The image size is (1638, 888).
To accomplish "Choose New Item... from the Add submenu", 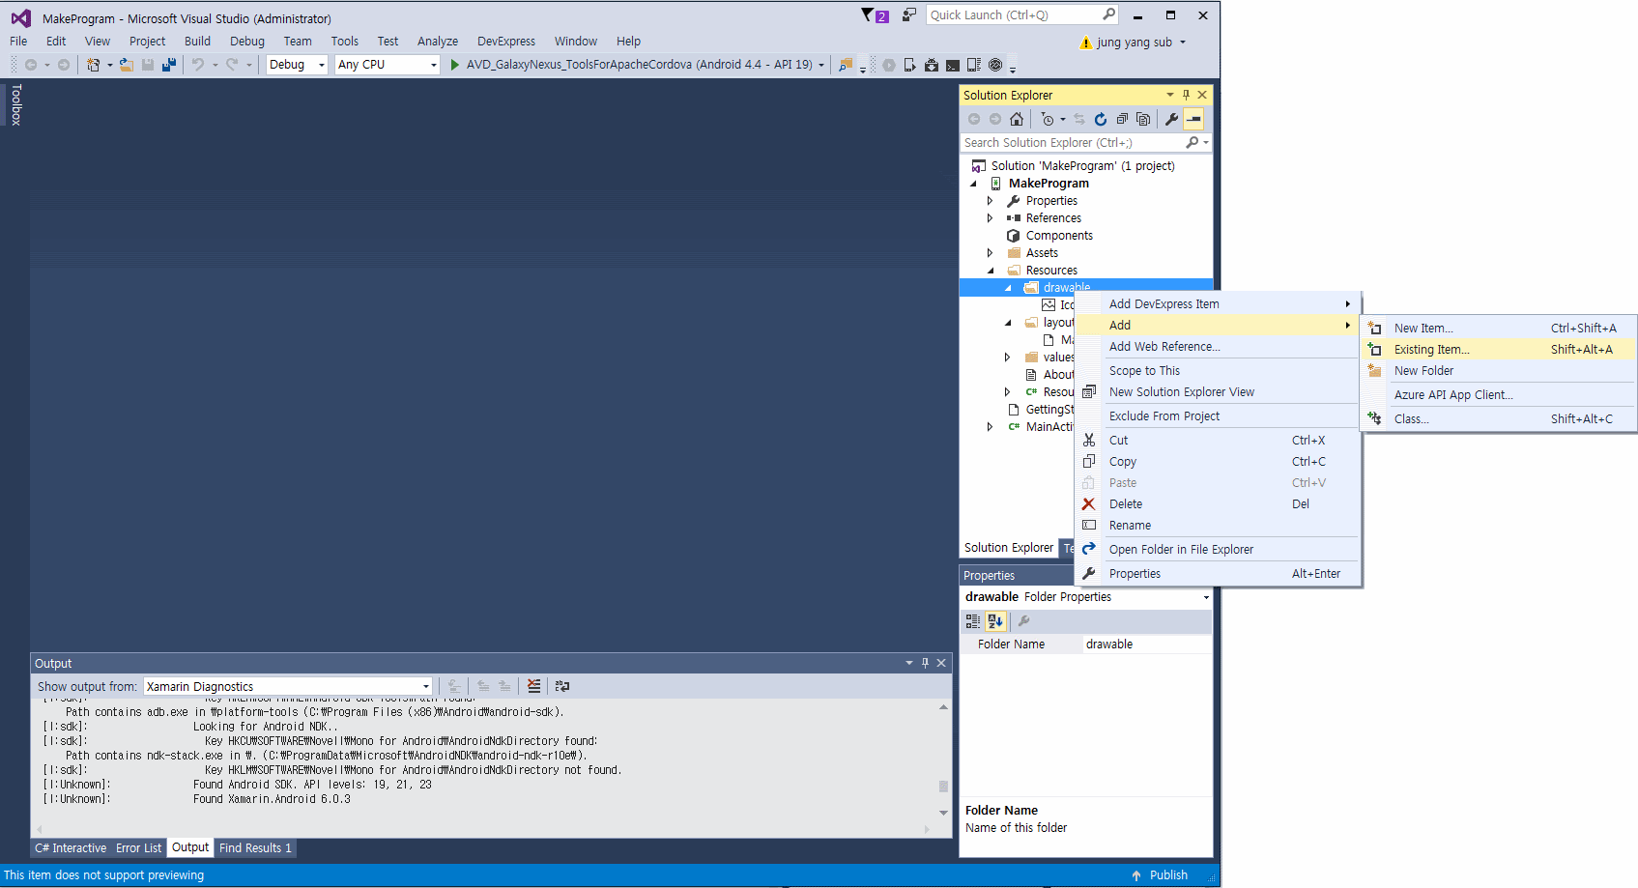I will [1498, 329].
